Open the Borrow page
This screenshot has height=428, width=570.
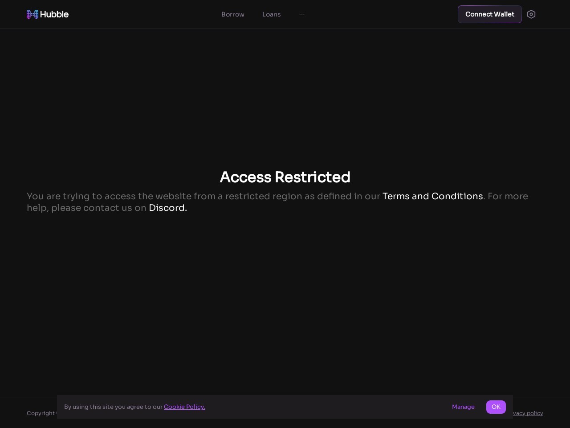(233, 14)
